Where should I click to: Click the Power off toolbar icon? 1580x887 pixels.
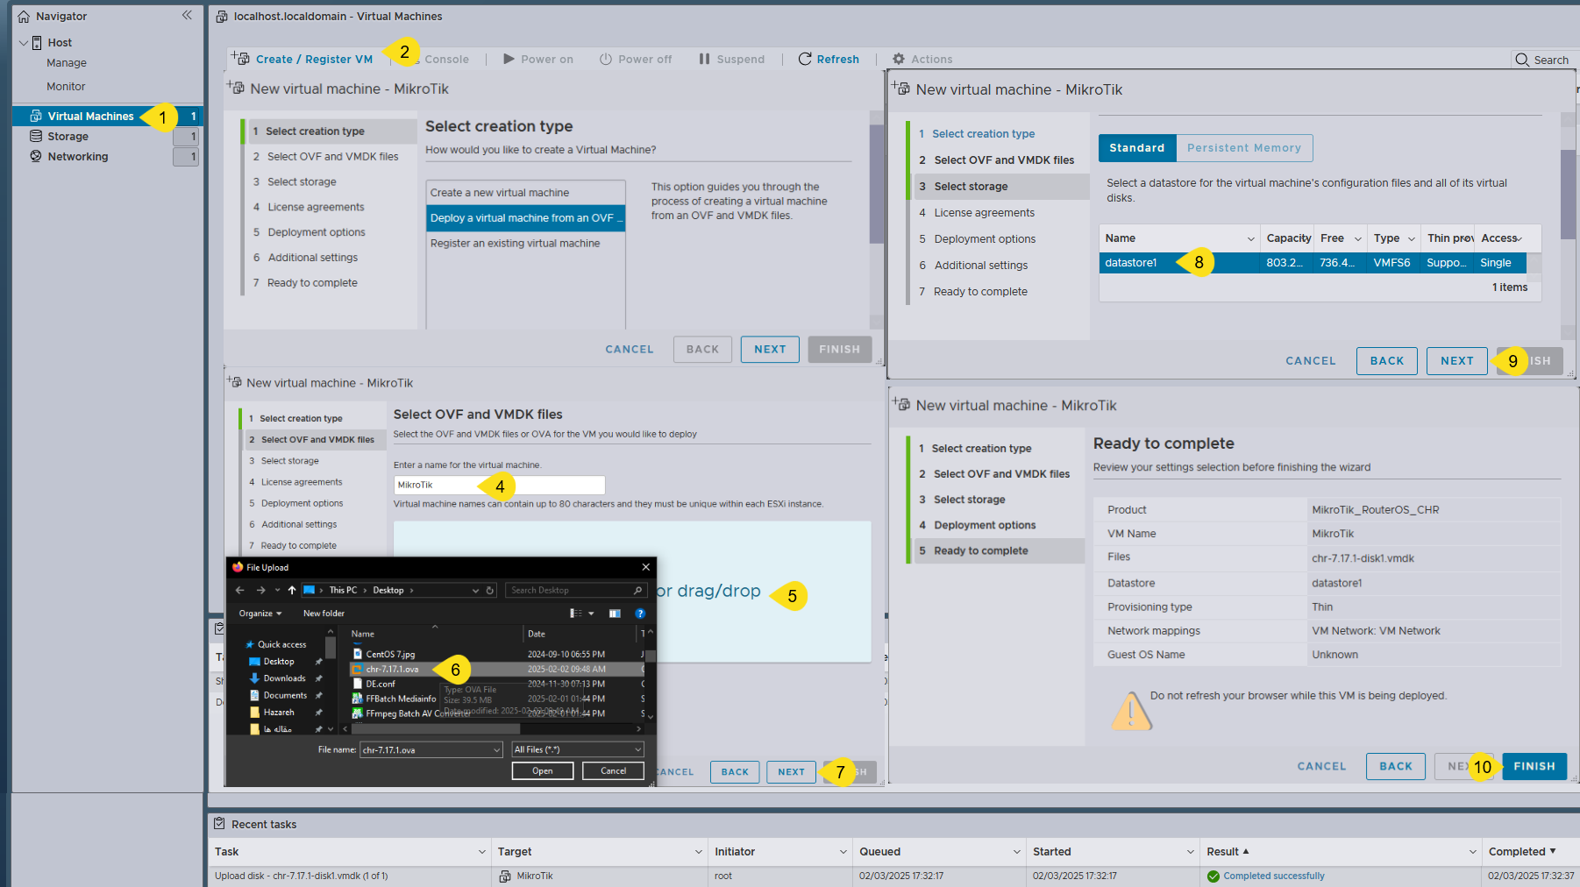point(606,59)
